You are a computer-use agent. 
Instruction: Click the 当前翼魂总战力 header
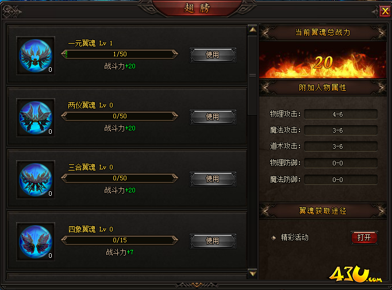[323, 33]
